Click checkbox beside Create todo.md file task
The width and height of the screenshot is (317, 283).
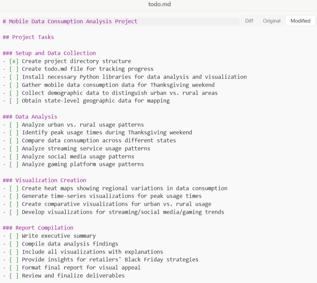pos(14,69)
